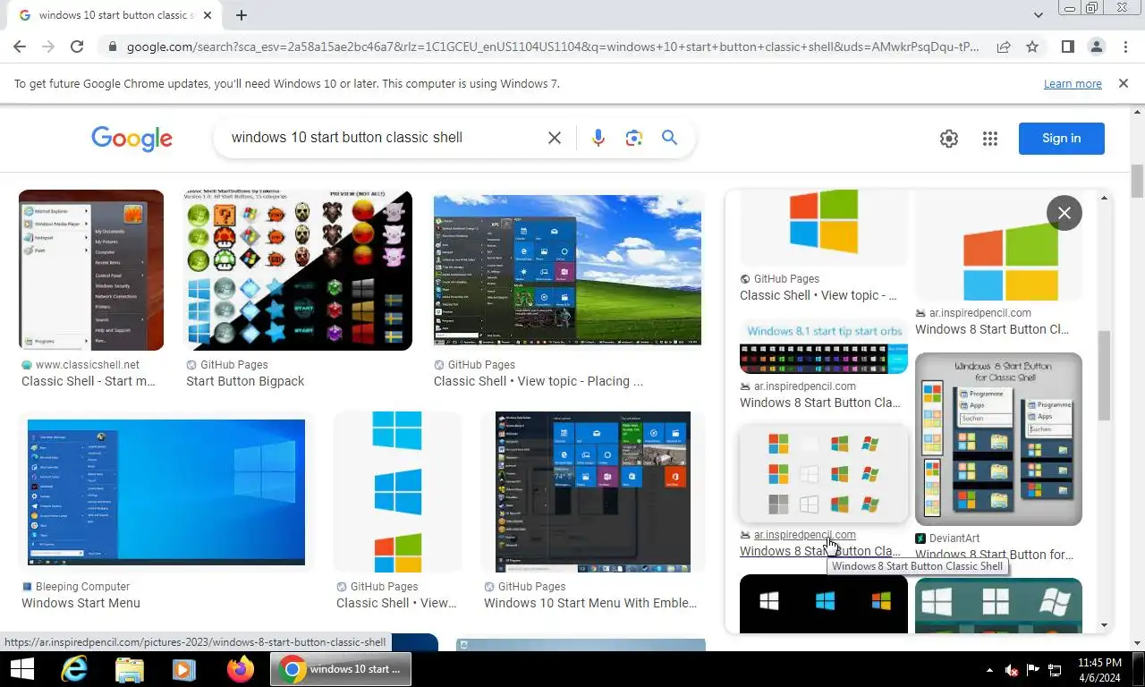Image resolution: width=1145 pixels, height=687 pixels.
Task: Open Chrome's three-dot menu
Action: [1125, 47]
